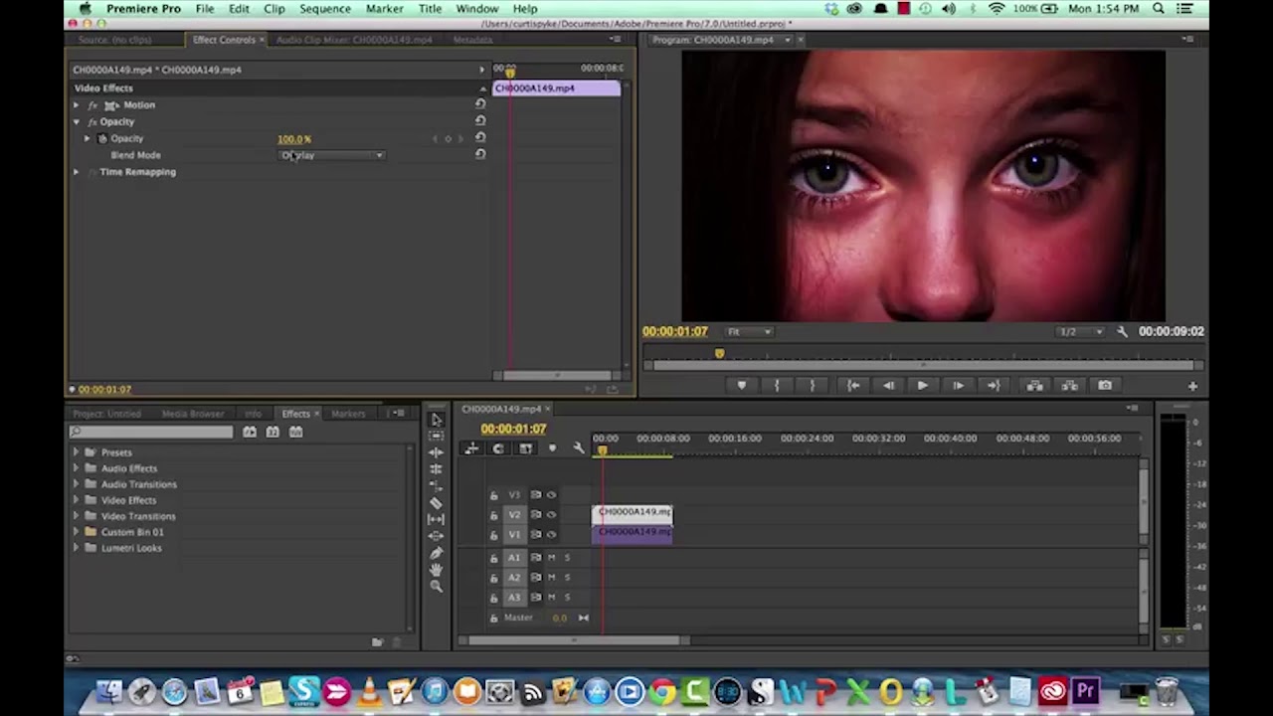Image resolution: width=1273 pixels, height=716 pixels.
Task: Select the Pen tool in the tools panel
Action: (436, 552)
